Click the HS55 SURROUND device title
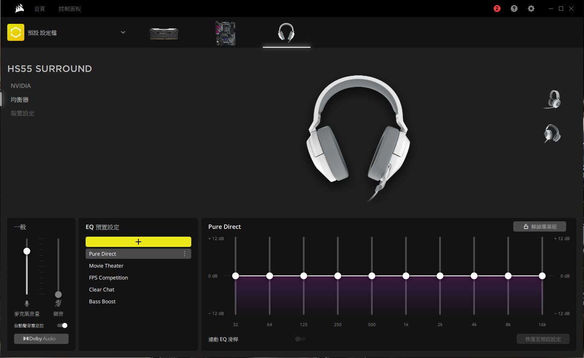The image size is (584, 358). pyautogui.click(x=50, y=69)
